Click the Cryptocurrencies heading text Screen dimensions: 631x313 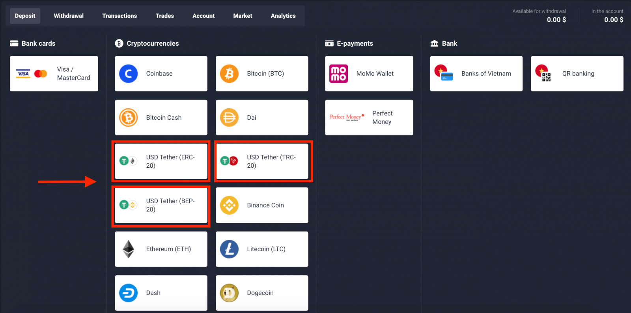[153, 43]
